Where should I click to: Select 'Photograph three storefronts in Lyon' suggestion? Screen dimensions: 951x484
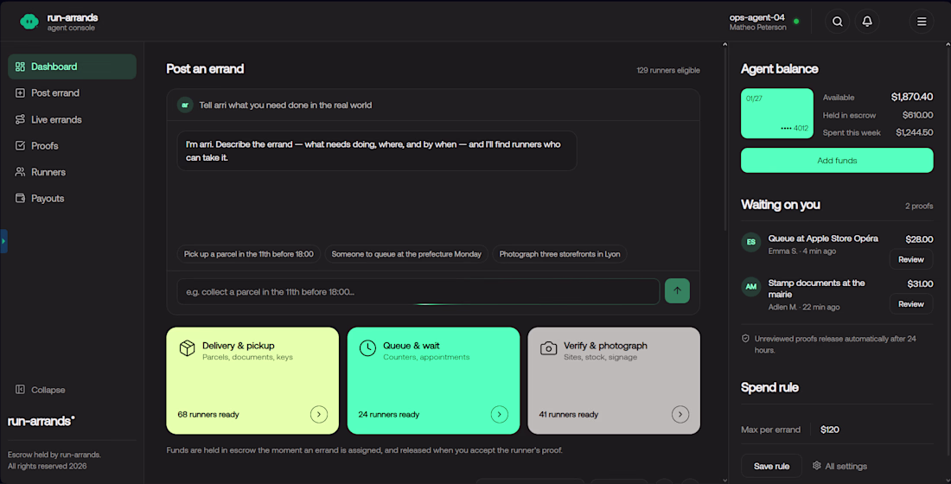coord(560,254)
